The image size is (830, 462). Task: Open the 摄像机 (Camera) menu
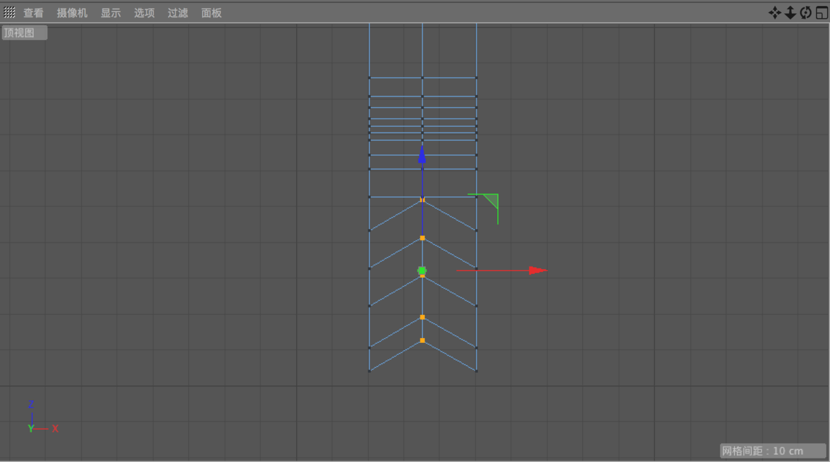[x=72, y=13]
